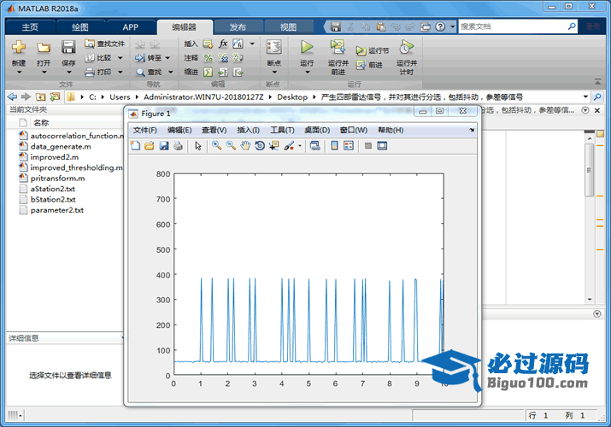
Task: Click the editor vertical scrollbar thumb
Action: (x=589, y=170)
